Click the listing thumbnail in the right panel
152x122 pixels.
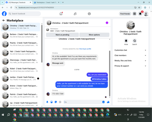pyautogui.click(x=130, y=25)
